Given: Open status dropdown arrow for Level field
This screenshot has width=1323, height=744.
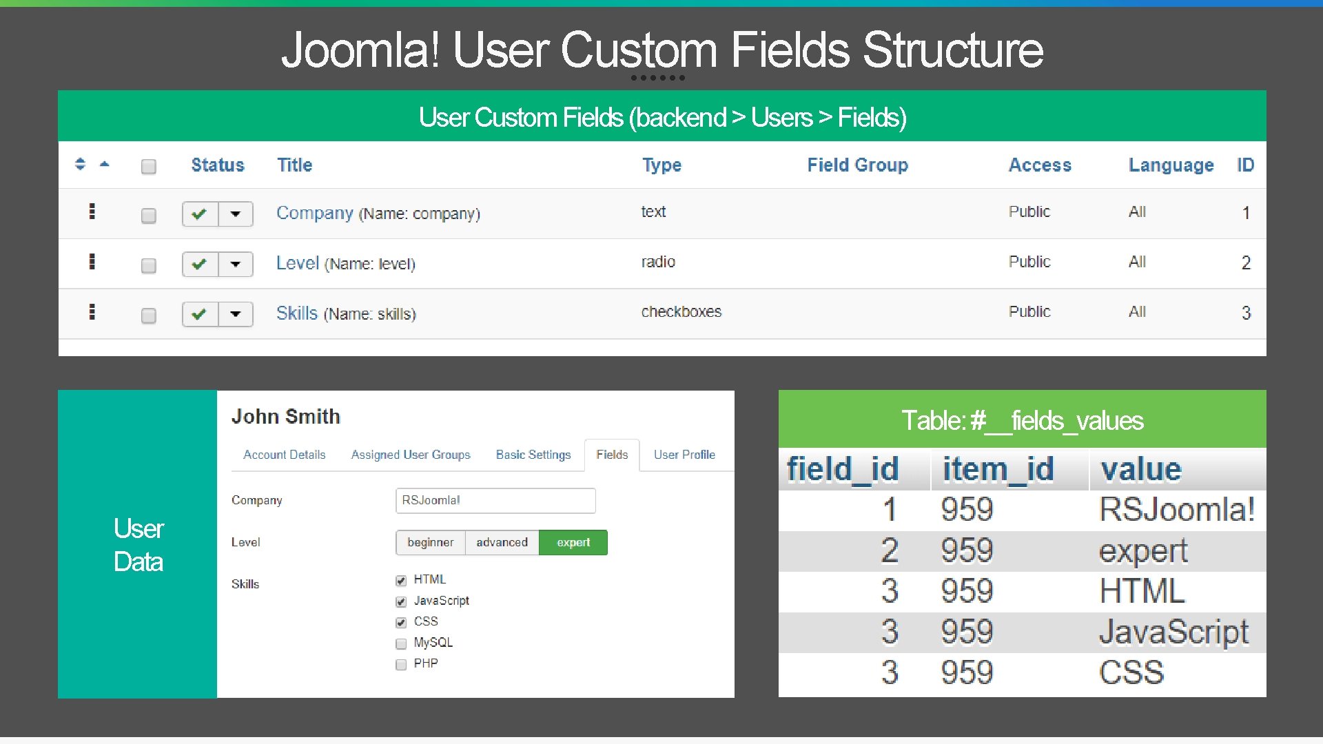Looking at the screenshot, I should click(x=236, y=264).
